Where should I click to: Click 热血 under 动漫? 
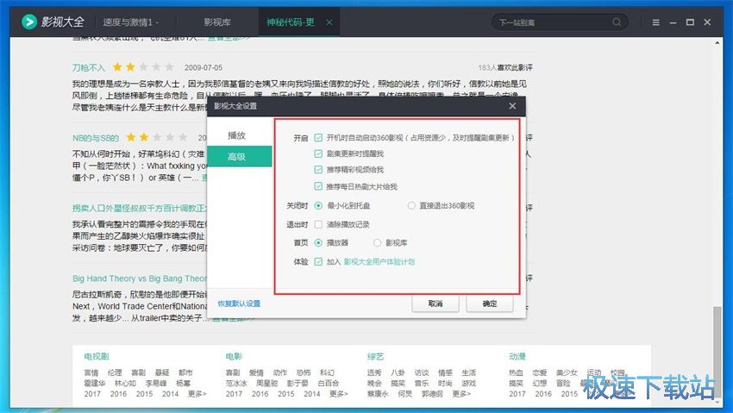[x=516, y=372]
